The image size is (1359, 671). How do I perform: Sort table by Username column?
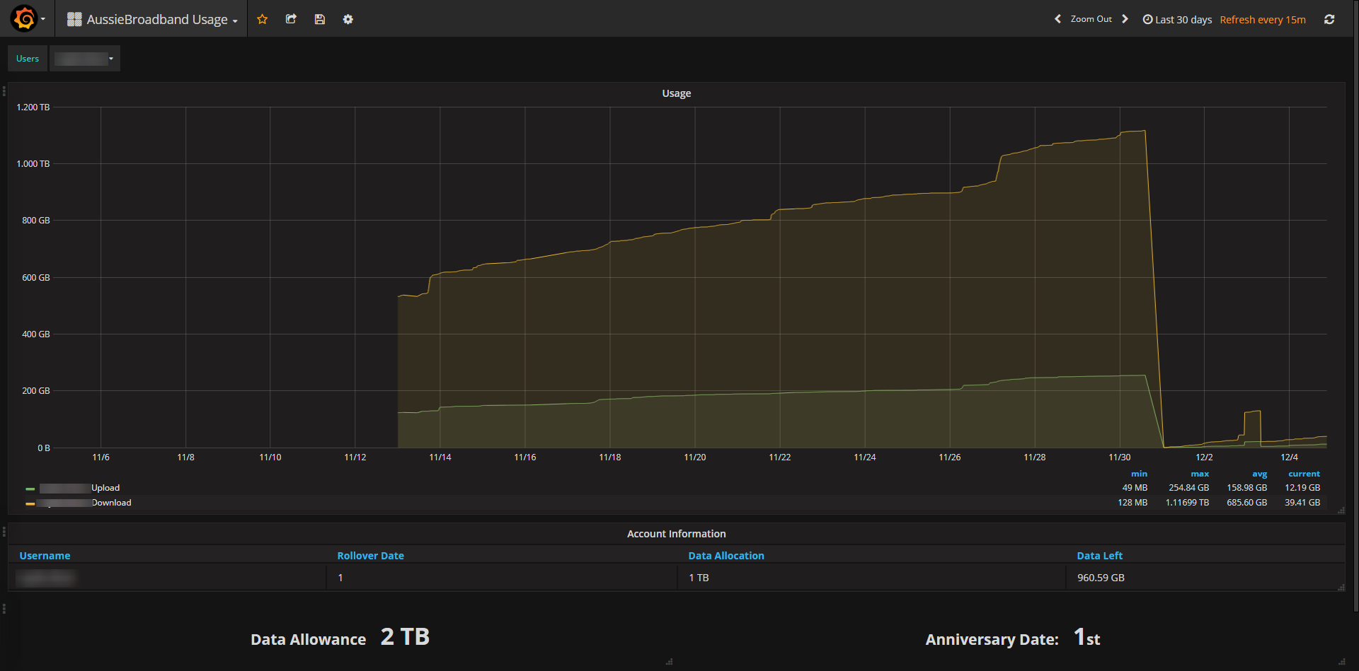(45, 556)
